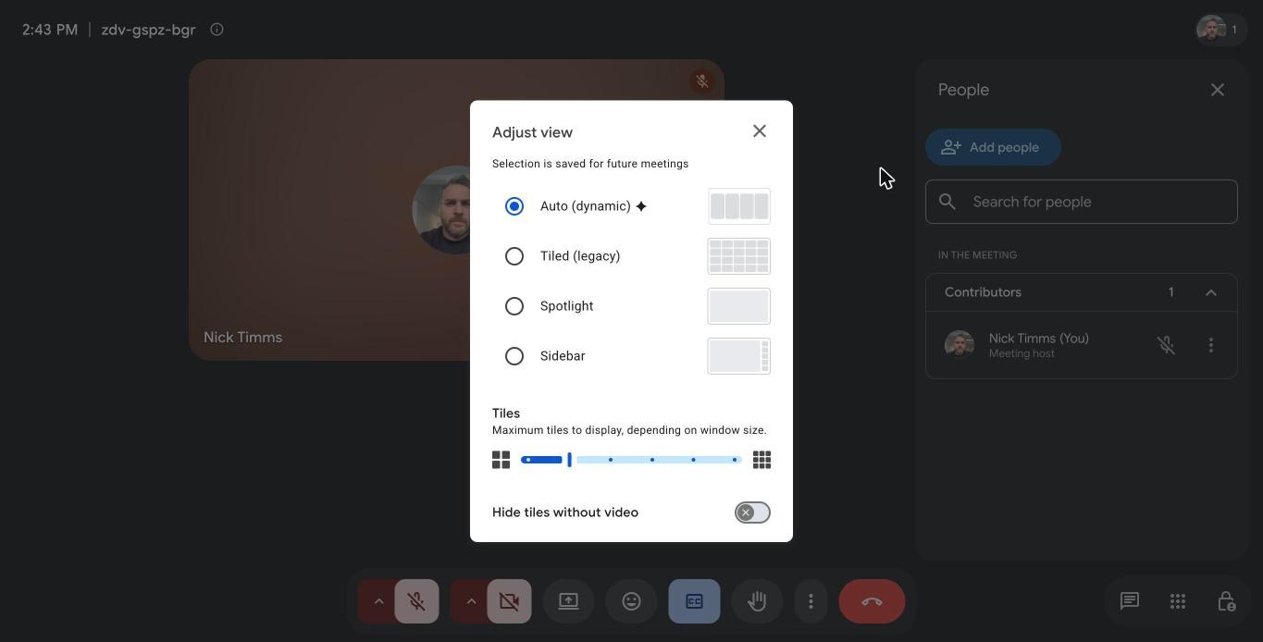This screenshot has width=1263, height=642.
Task: Click the tiles slider handle
Action: pos(569,460)
